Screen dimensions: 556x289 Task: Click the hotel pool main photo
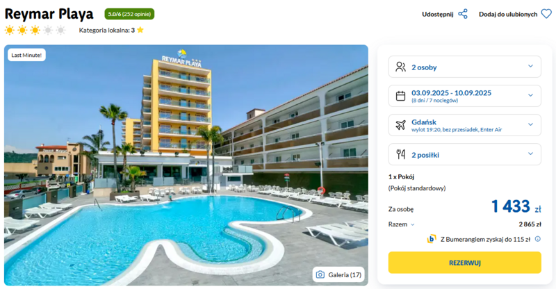186,165
